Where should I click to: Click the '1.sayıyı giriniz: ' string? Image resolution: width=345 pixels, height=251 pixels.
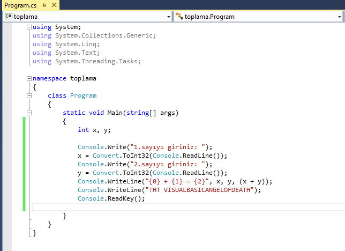point(168,147)
